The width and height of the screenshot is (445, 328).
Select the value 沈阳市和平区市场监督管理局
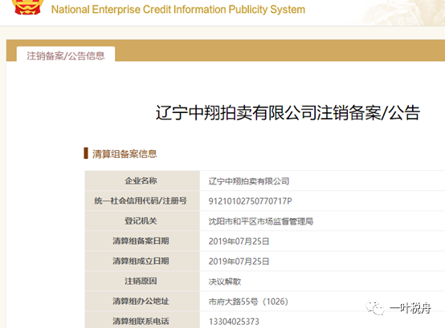point(261,221)
